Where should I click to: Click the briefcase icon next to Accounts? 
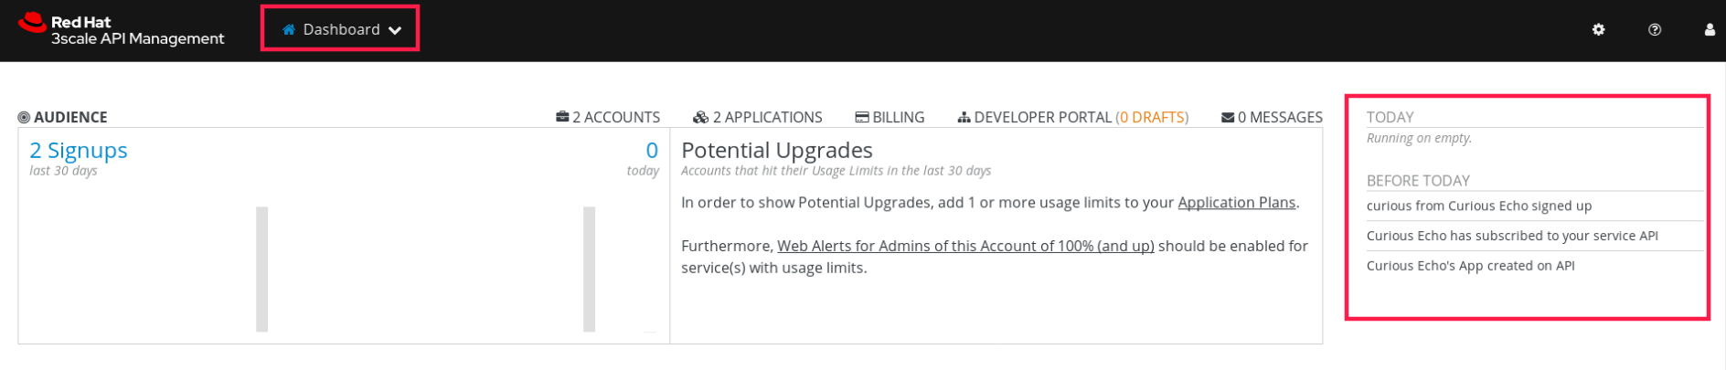point(562,117)
